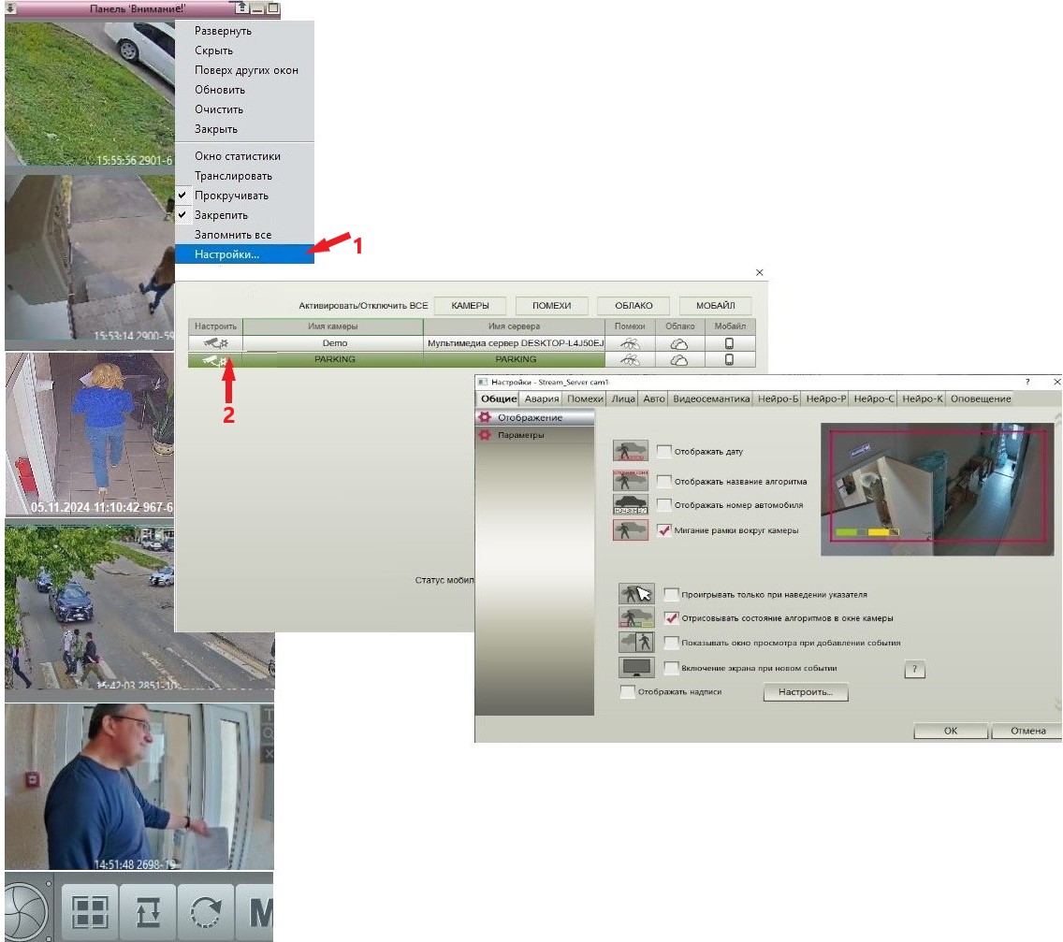1063x942 pixels.
Task: Select 'Настройки...' in context menu
Action: (226, 254)
